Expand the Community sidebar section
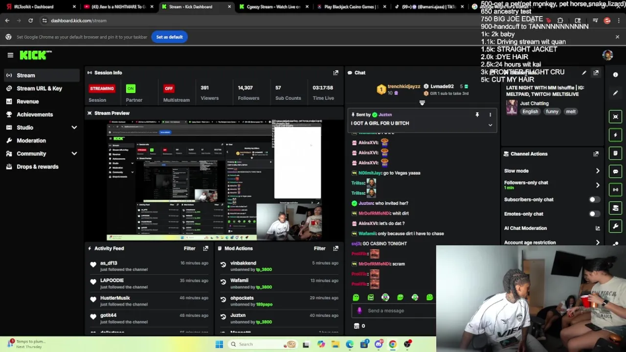Image resolution: width=626 pixels, height=352 pixels. pyautogui.click(x=74, y=154)
